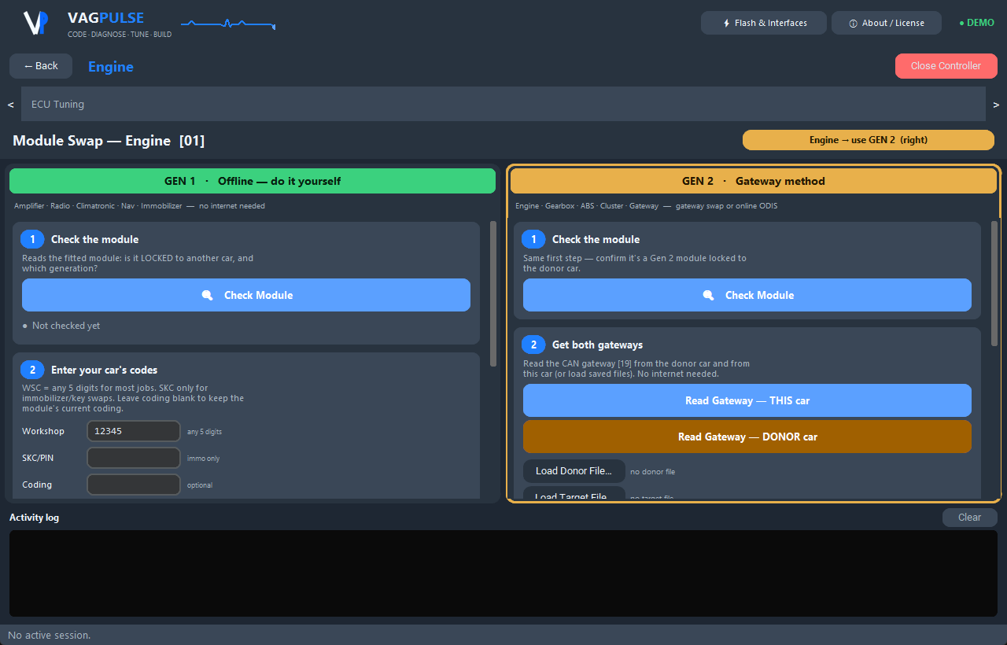Go back with the Back button

coord(41,66)
